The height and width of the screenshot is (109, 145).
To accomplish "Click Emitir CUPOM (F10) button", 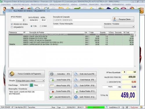I will click(85, 85).
